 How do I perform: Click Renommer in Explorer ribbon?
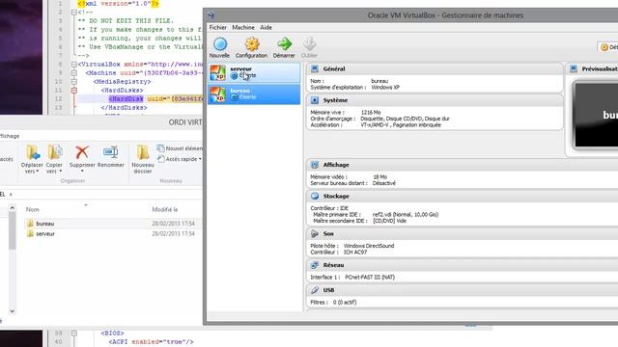(111, 156)
